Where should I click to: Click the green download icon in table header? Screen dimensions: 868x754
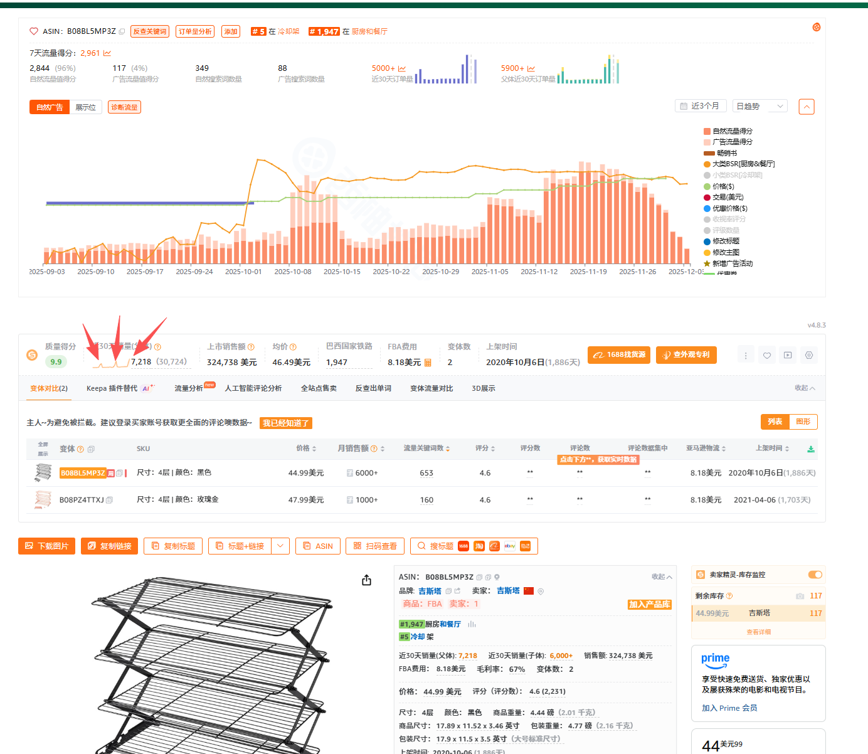pyautogui.click(x=810, y=449)
